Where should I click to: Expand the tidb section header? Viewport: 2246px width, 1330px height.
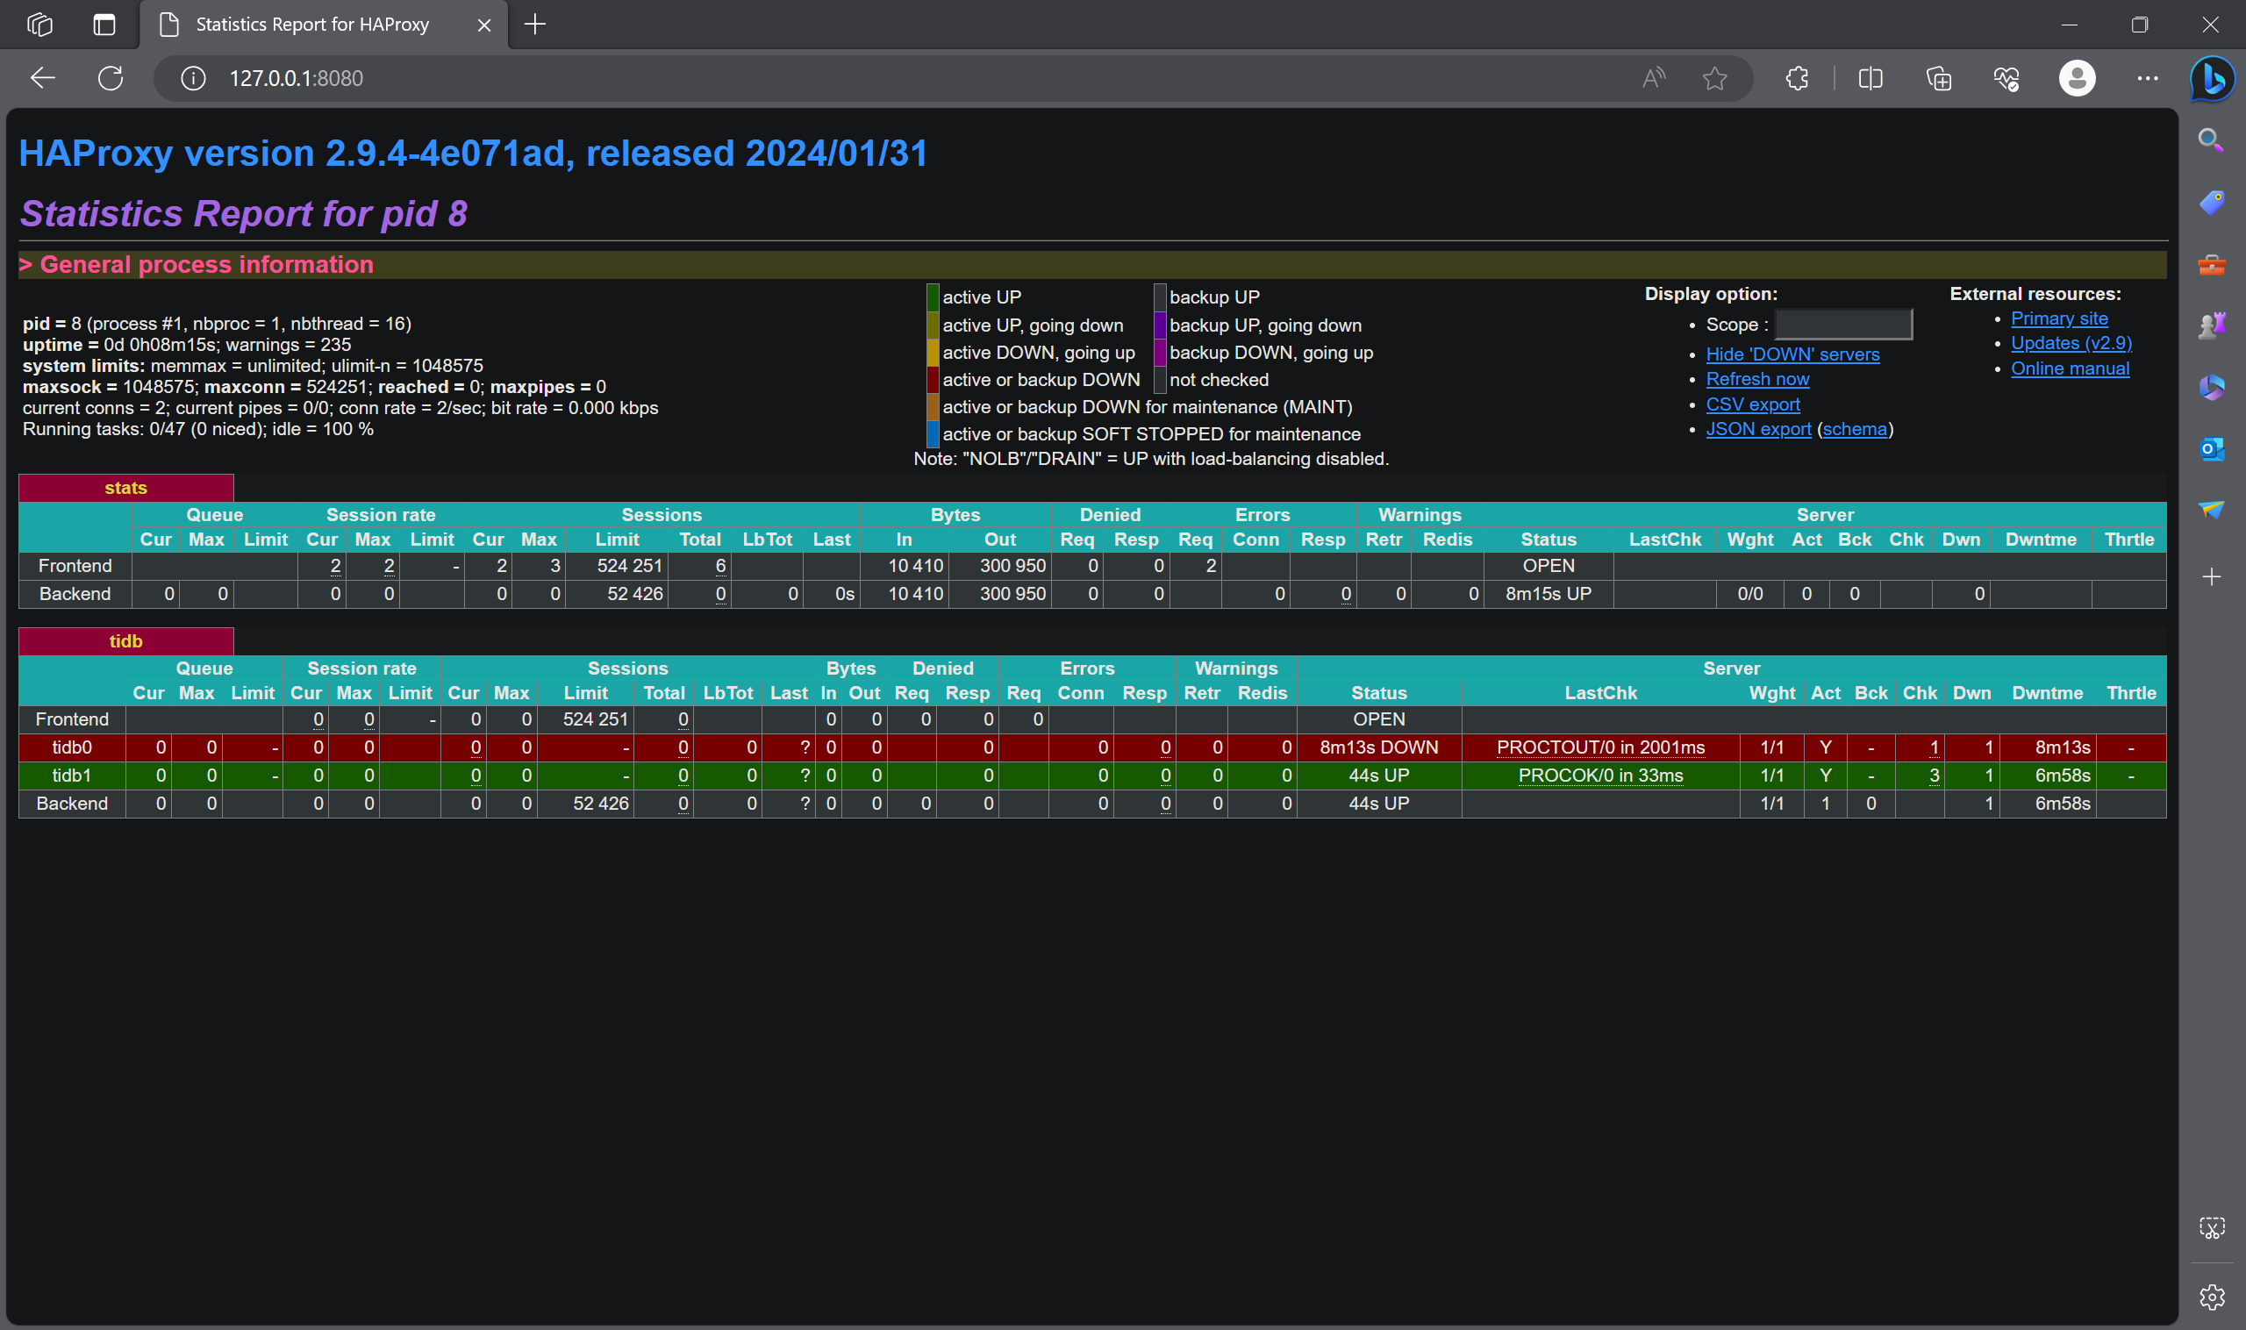pyautogui.click(x=125, y=640)
